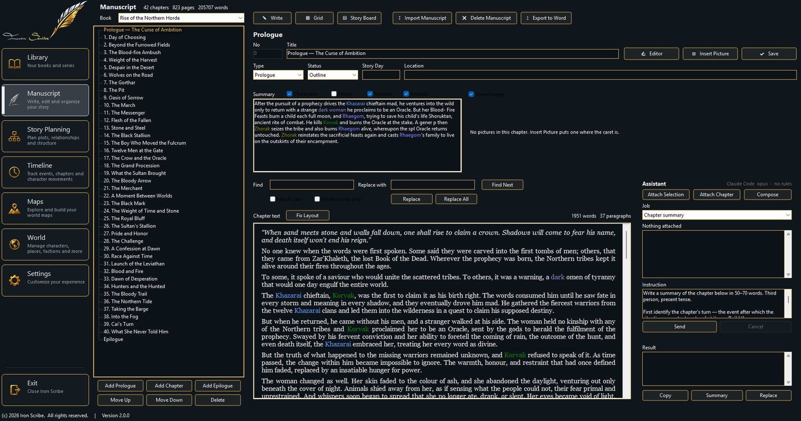
Task: Click the Replace All button
Action: [x=456, y=199]
